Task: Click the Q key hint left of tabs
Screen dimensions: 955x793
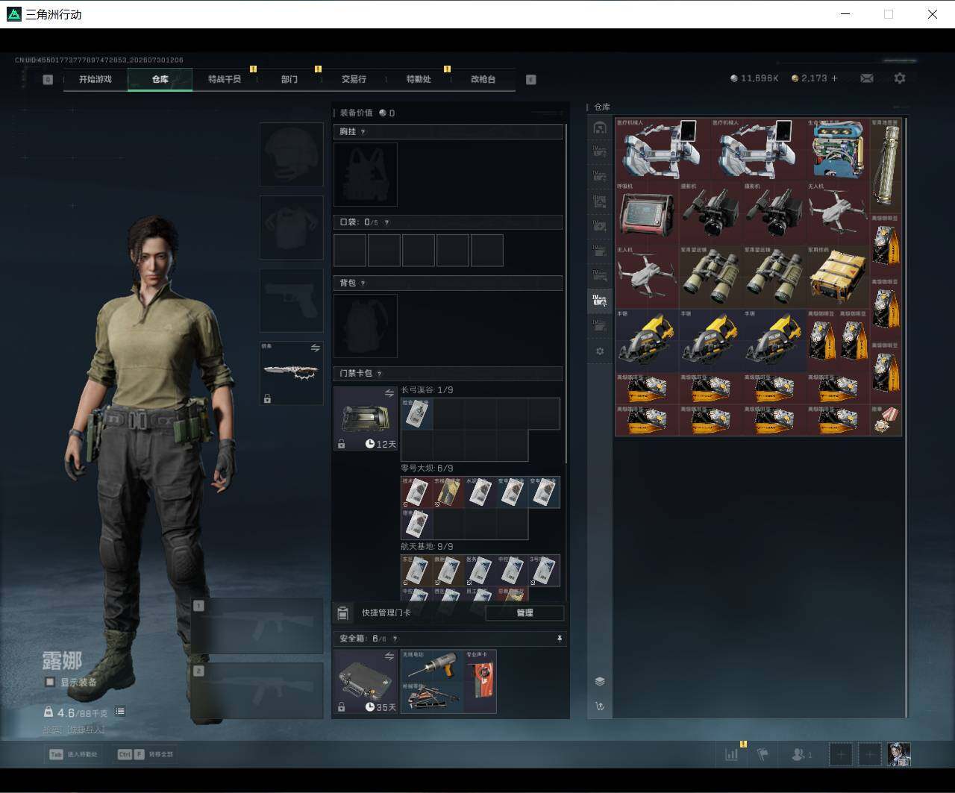Action: (48, 79)
